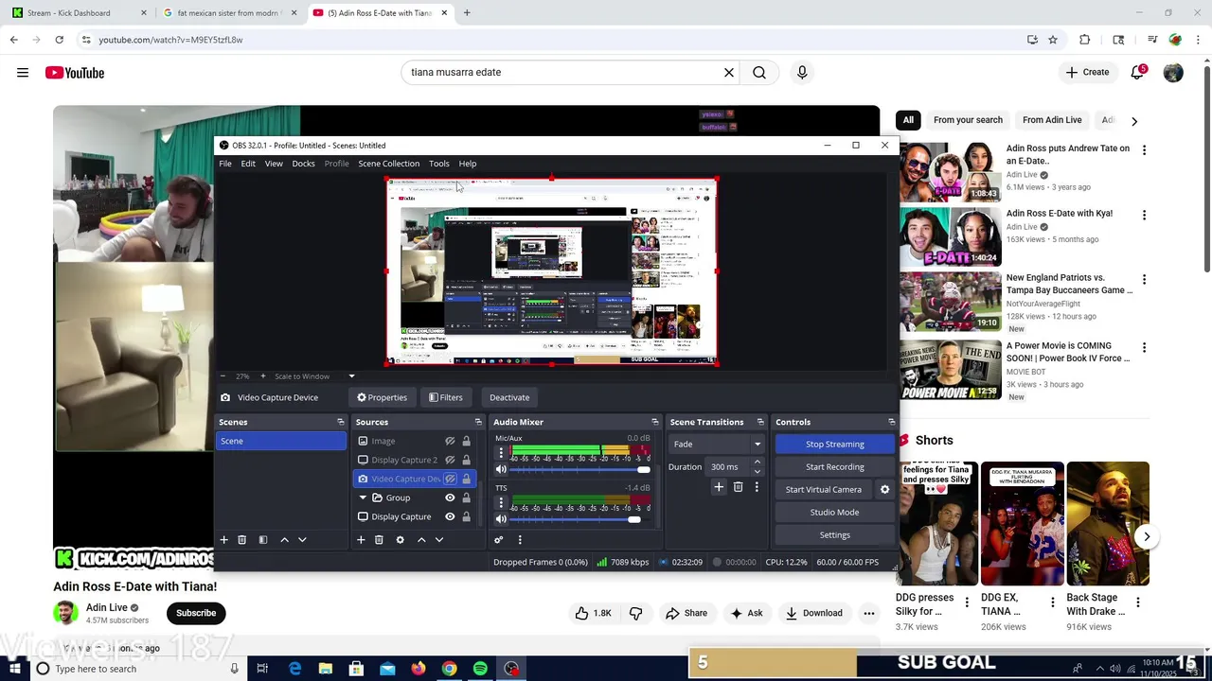The width and height of the screenshot is (1212, 681).
Task: Open Audio Mixer three-dot menu at bottom
Action: (x=520, y=539)
